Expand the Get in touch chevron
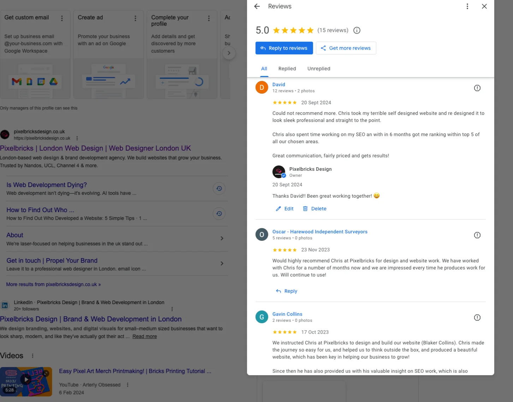513x402 pixels. pyautogui.click(x=222, y=263)
